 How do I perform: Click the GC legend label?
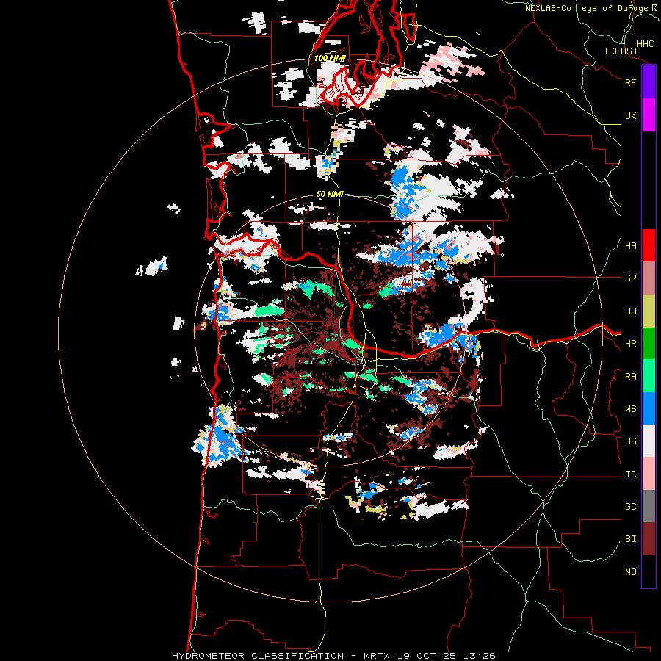[631, 507]
